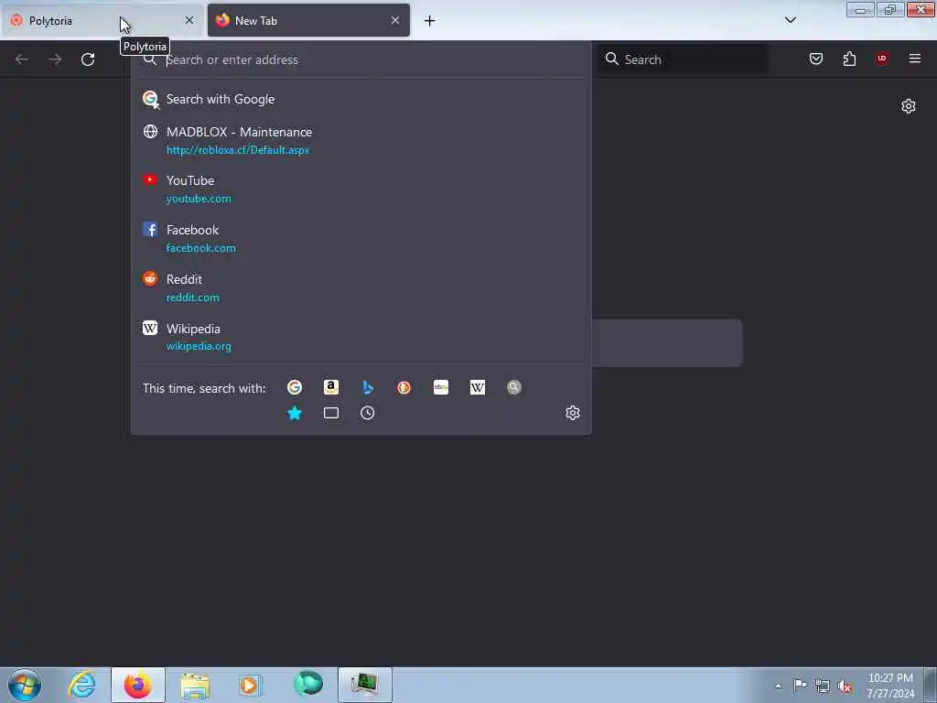Reload the current page
This screenshot has height=703, width=937.
(x=88, y=59)
